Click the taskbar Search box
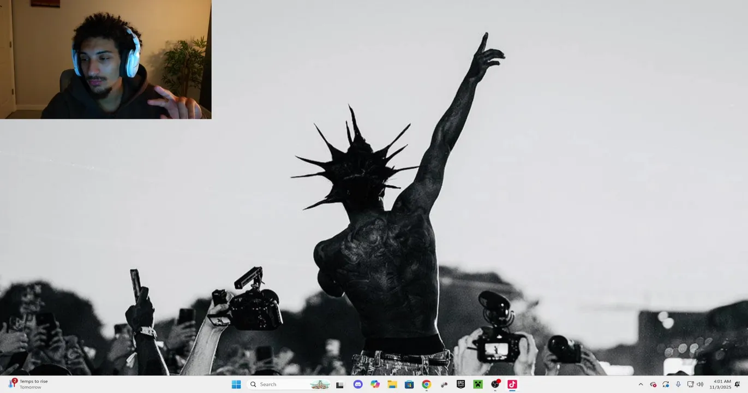 pyautogui.click(x=290, y=384)
